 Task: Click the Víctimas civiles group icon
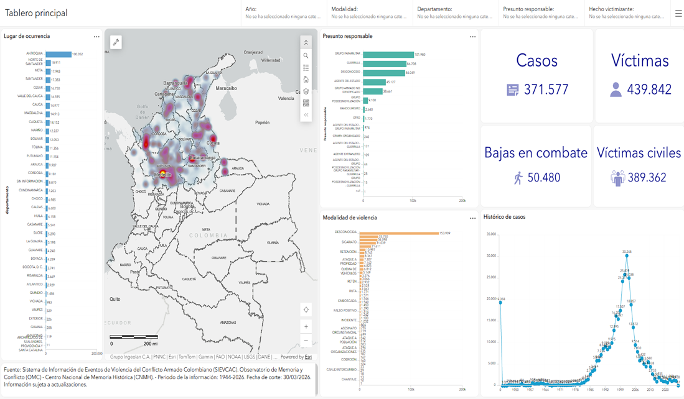(617, 178)
